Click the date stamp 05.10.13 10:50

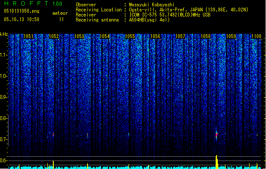pyautogui.click(x=22, y=19)
